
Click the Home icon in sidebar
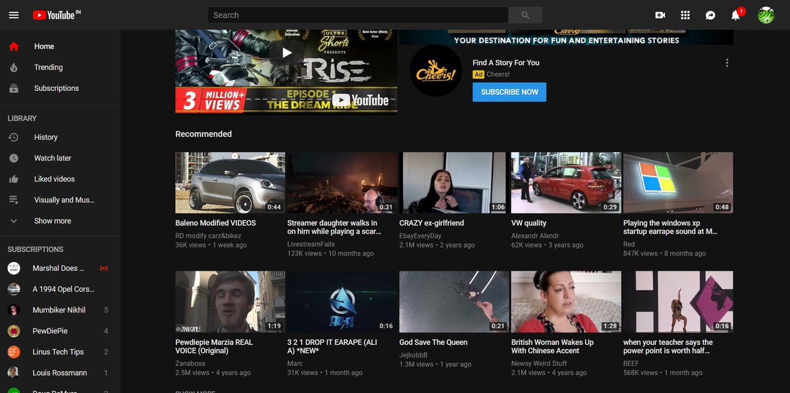click(14, 47)
